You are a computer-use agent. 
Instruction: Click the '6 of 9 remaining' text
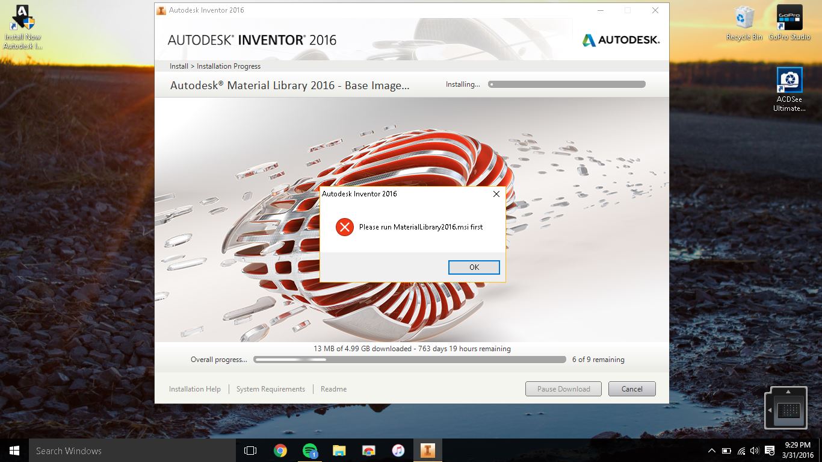[598, 360]
